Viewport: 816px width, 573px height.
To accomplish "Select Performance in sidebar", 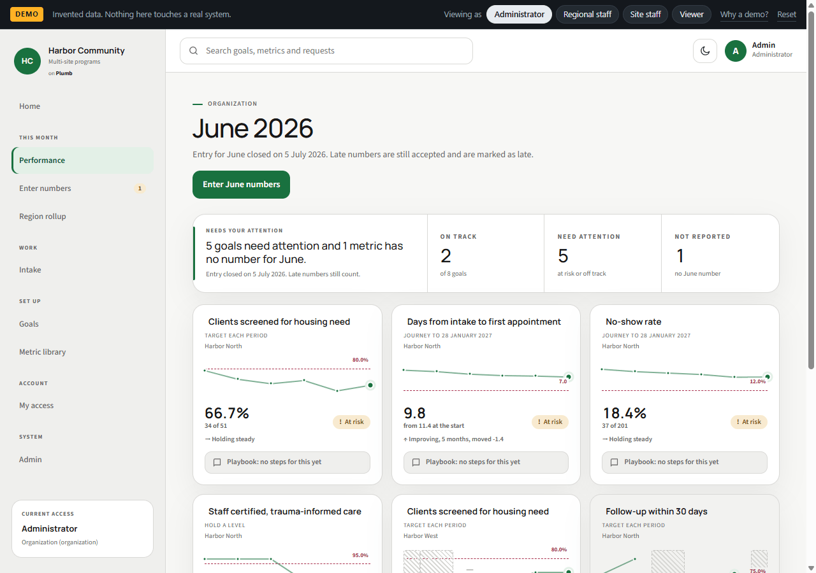I will coord(82,160).
